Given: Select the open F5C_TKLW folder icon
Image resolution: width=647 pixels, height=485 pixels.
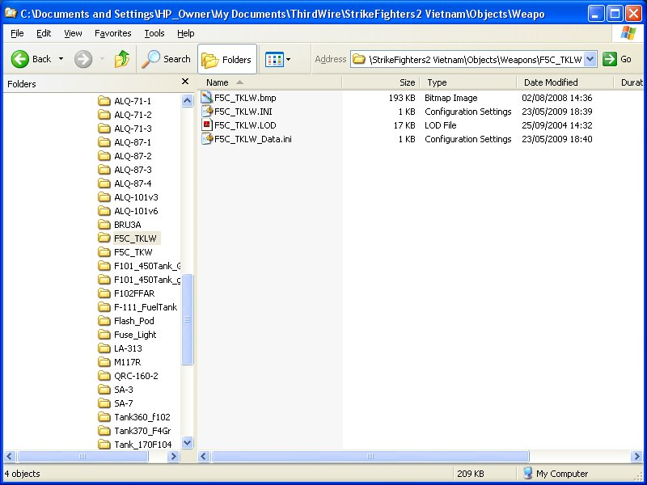Looking at the screenshot, I should pyautogui.click(x=104, y=238).
